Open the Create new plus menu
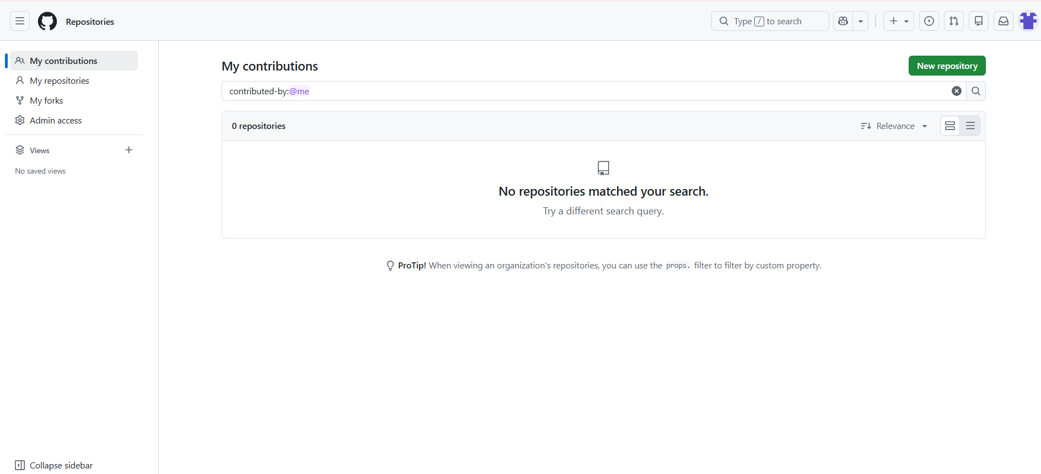This screenshot has height=474, width=1041. pos(899,21)
